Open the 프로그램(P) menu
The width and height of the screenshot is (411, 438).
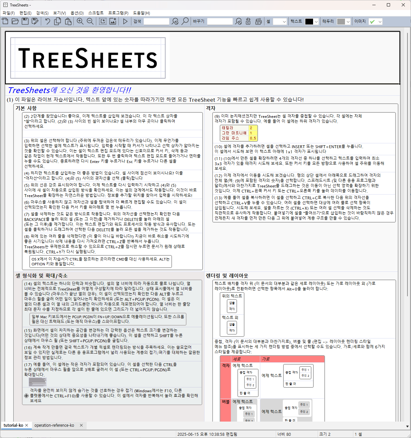pyautogui.click(x=118, y=13)
